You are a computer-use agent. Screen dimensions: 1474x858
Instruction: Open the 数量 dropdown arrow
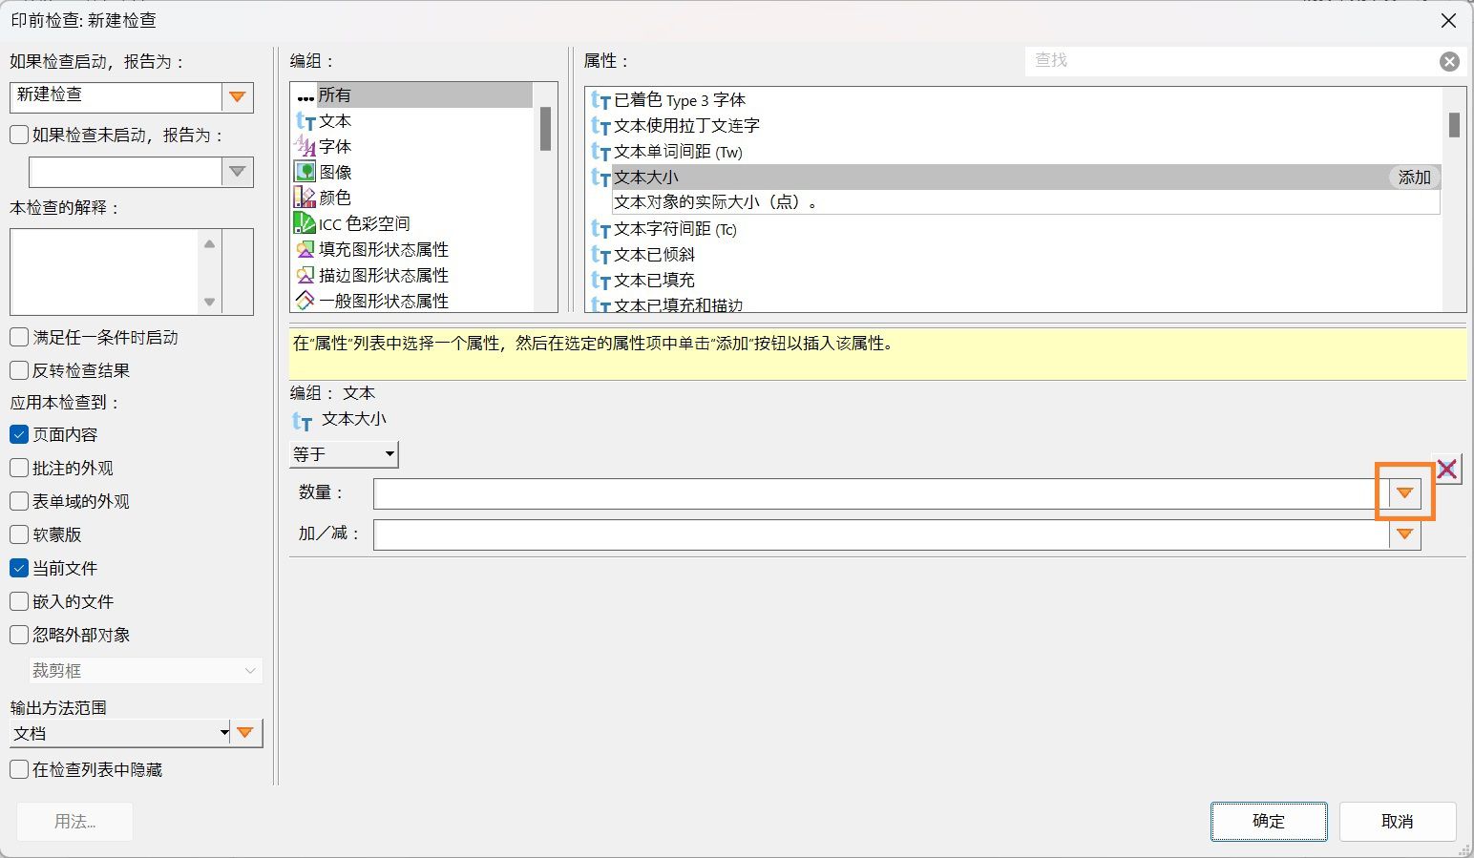(1404, 492)
